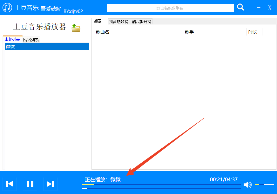
Task: Pause playback using the pause icon
Action: tap(30, 184)
